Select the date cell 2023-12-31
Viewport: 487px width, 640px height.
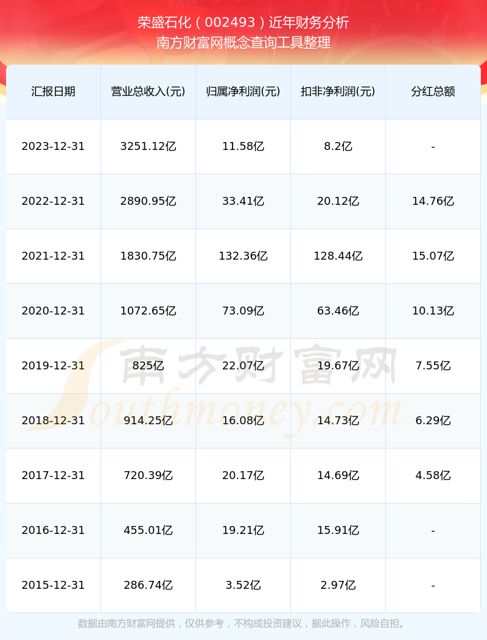coord(54,146)
